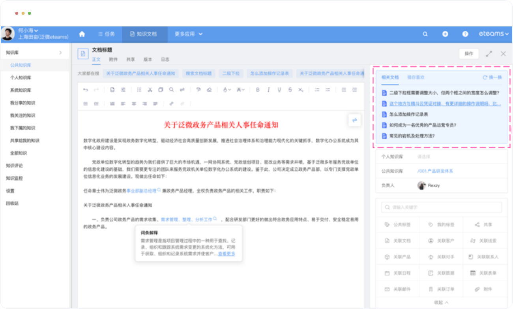Switch to the 猜你喜欢 tab
The width and height of the screenshot is (513, 309).
point(416,77)
